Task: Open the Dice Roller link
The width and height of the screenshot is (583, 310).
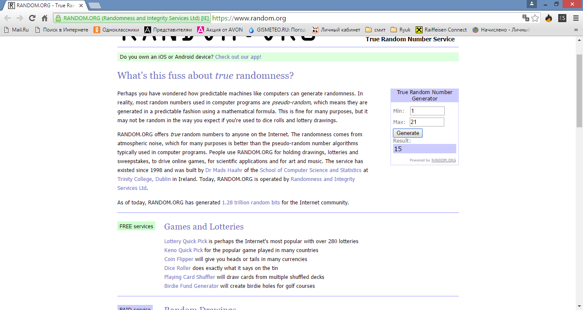Action: [x=178, y=268]
